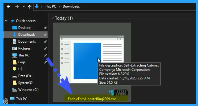The width and height of the screenshot is (198, 106).
Task: Click the Desktop folder icon
Action: [x=14, y=28]
